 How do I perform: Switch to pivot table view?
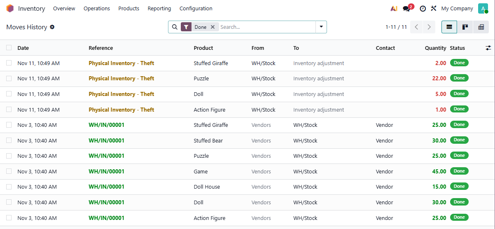point(481,27)
